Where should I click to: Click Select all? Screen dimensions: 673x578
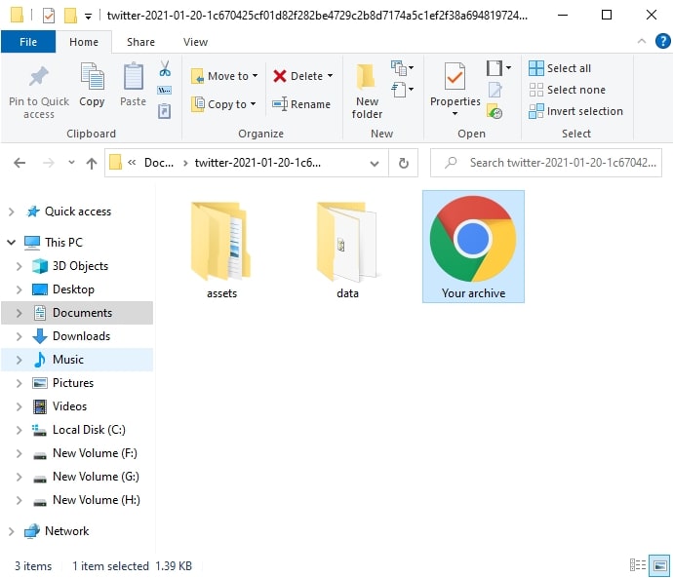click(x=560, y=68)
